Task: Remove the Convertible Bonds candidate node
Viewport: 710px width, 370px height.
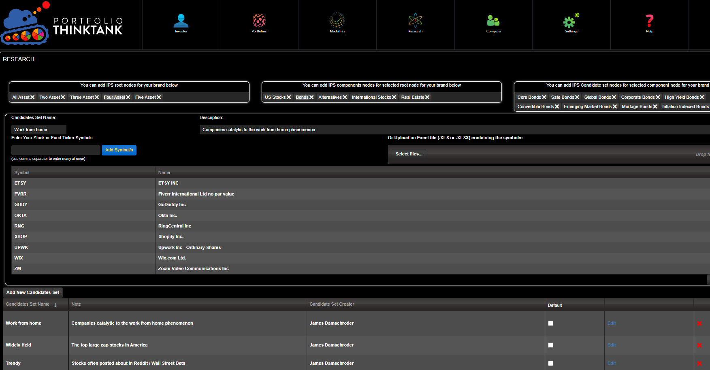Action: click(x=557, y=106)
